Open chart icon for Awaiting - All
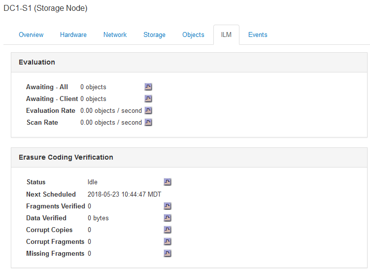Screen dimensions: 370x271 148,87
